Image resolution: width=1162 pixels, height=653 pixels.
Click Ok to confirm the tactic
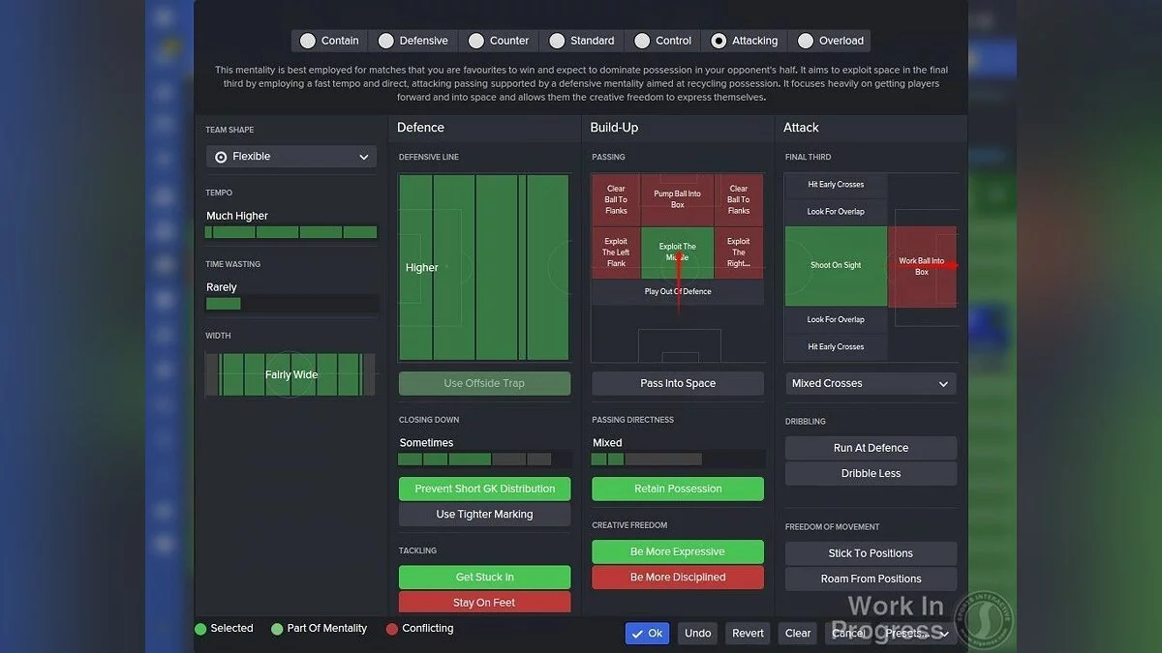tap(647, 633)
